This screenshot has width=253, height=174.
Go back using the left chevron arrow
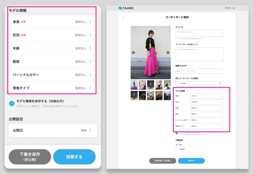click(123, 17)
